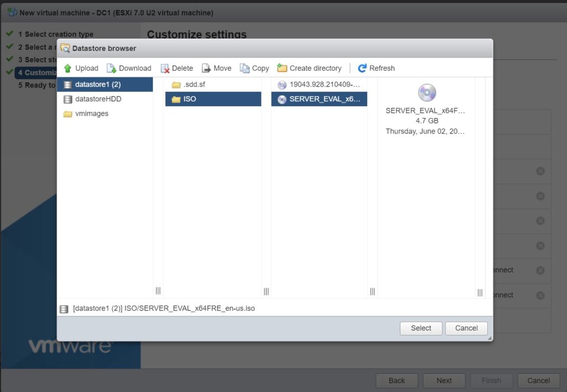Click the large disc preview thumbnail

click(x=427, y=92)
